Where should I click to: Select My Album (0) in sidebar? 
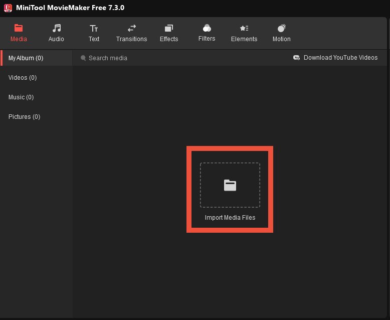pos(26,58)
